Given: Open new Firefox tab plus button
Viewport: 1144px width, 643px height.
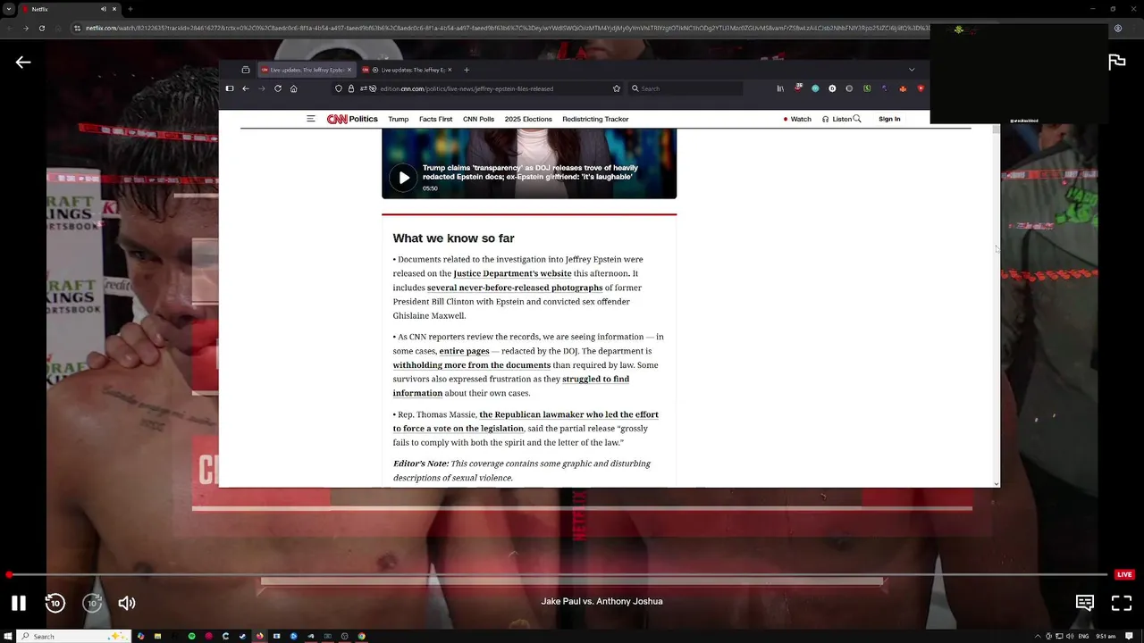Looking at the screenshot, I should [x=467, y=70].
